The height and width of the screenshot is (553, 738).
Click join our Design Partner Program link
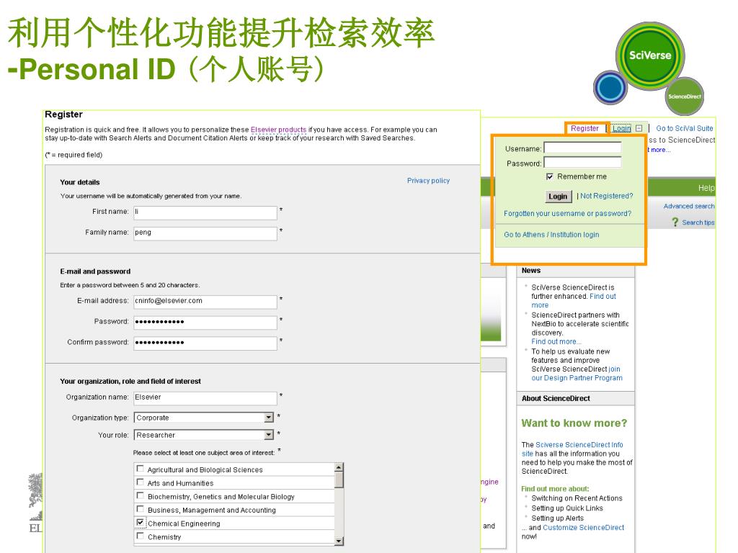(x=577, y=374)
